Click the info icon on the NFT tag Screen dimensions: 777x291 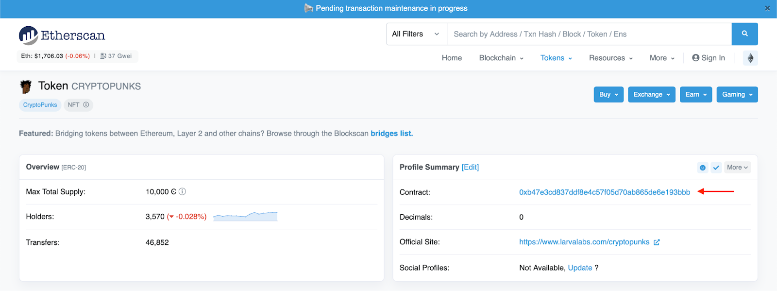(x=86, y=105)
